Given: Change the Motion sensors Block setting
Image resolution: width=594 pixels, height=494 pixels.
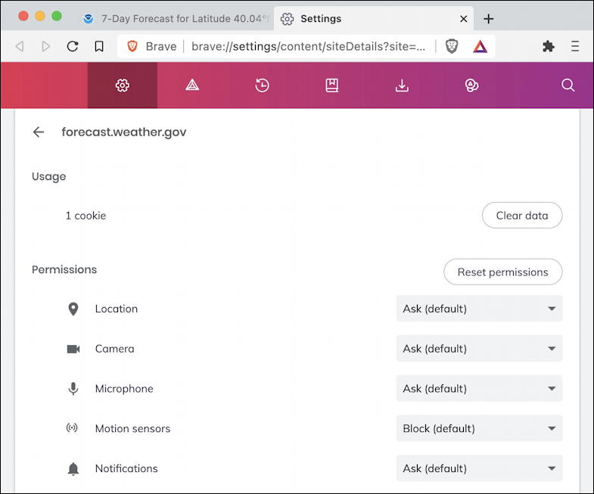Looking at the screenshot, I should tap(479, 428).
